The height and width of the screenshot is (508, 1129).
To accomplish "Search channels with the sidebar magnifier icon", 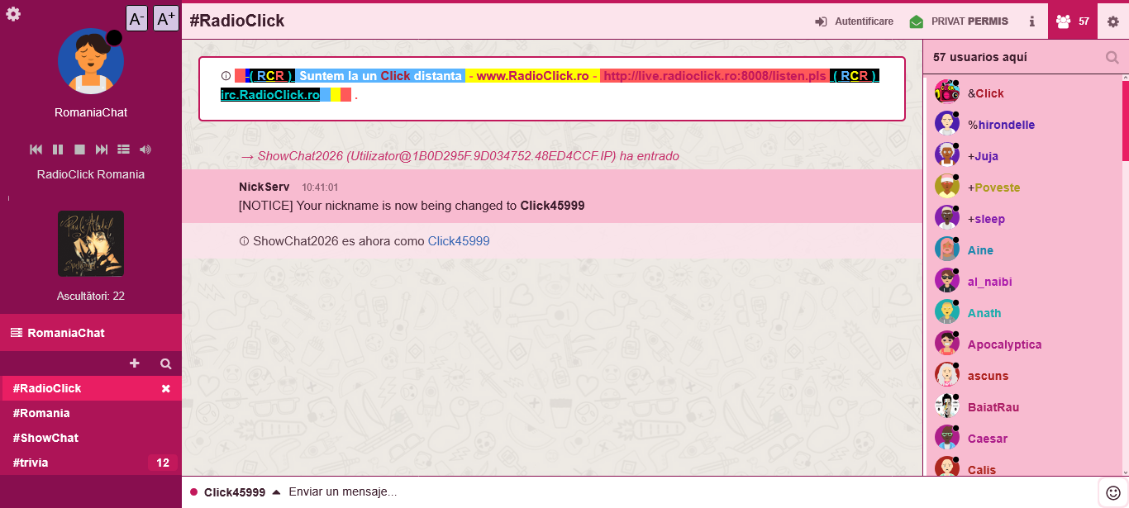I will (166, 363).
